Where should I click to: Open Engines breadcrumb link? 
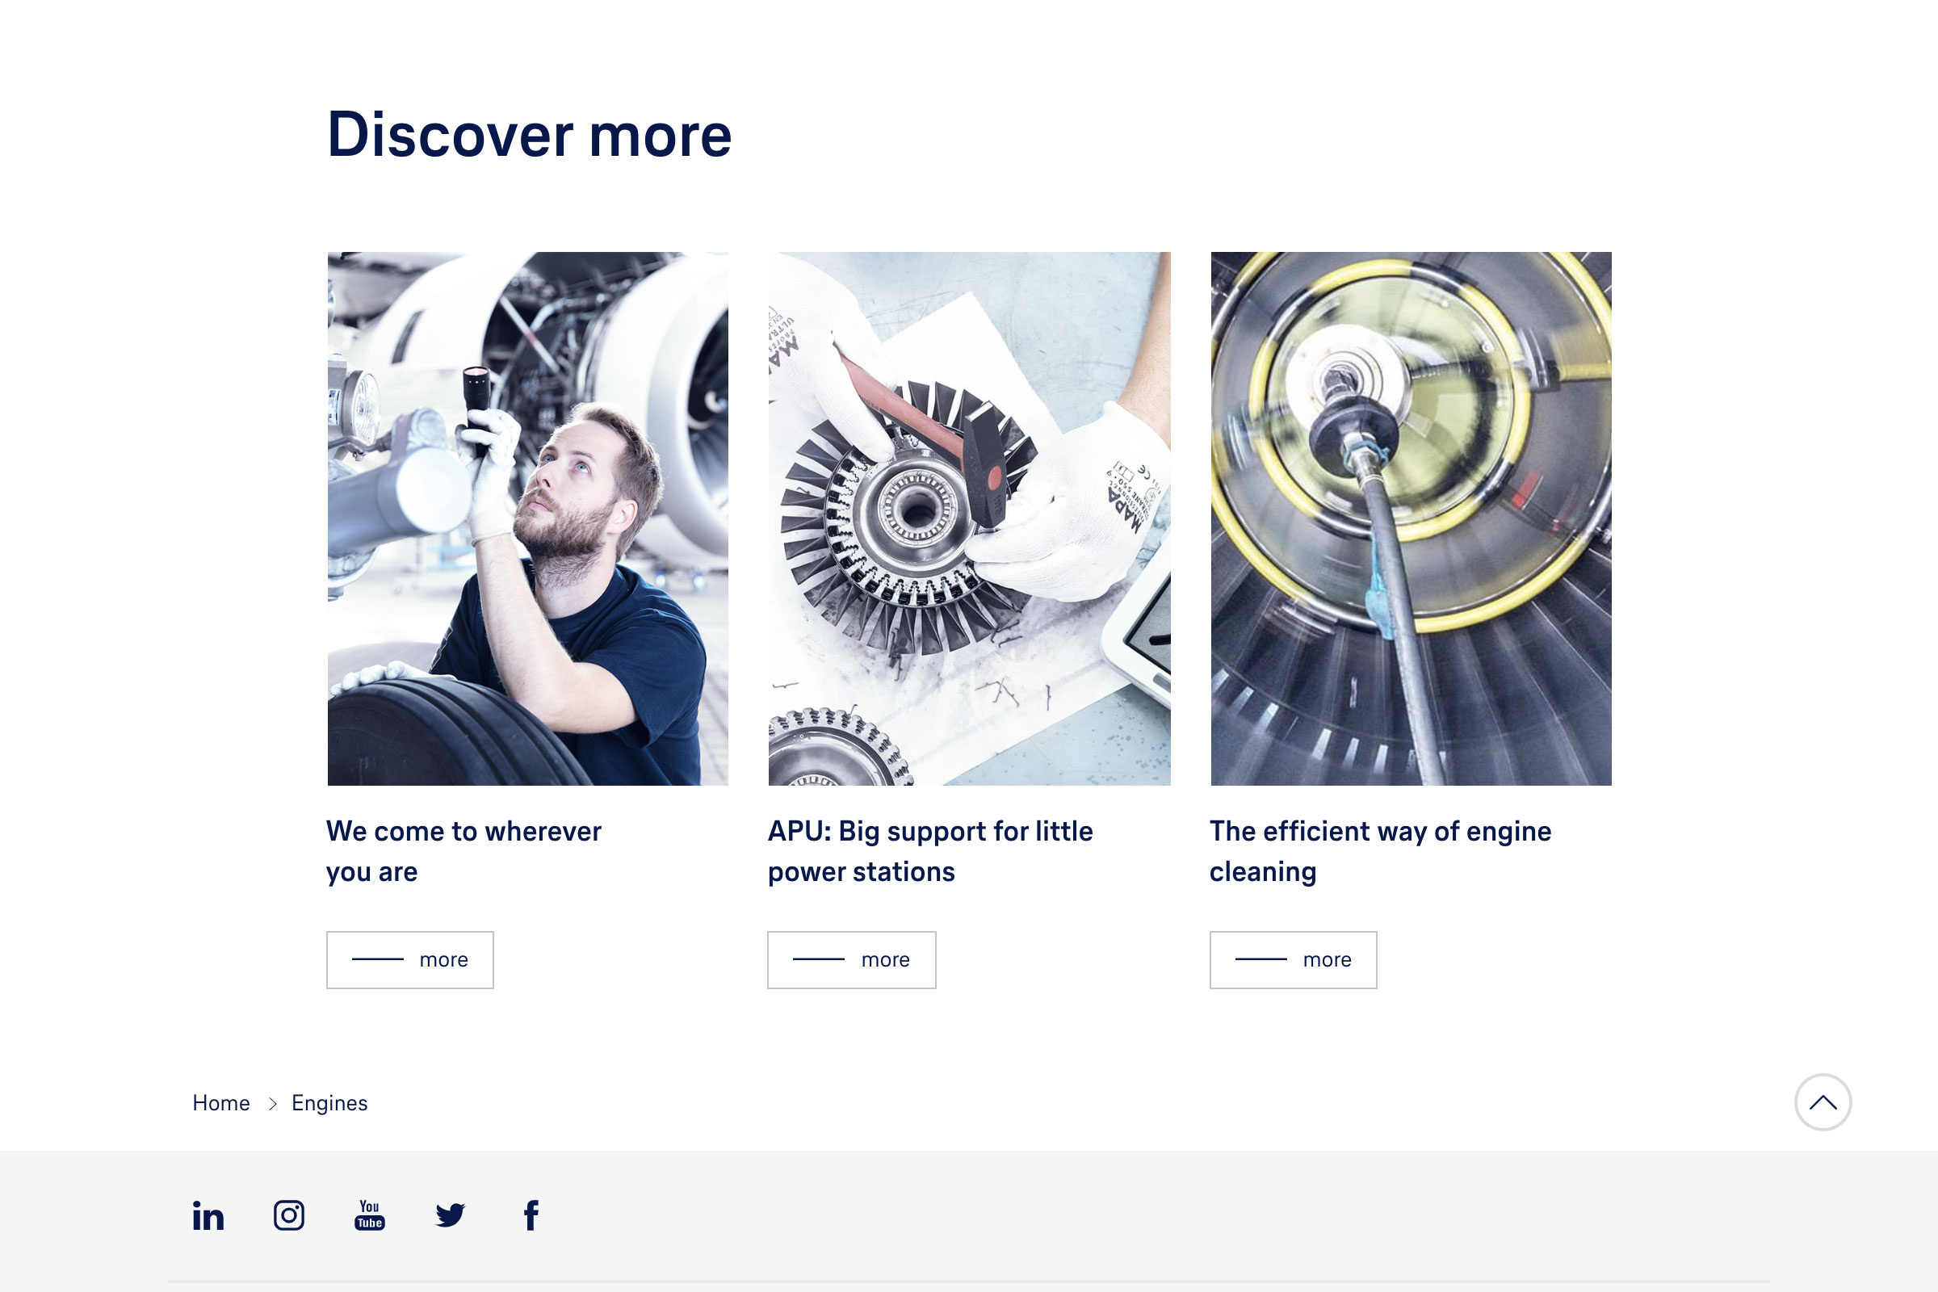329,1103
